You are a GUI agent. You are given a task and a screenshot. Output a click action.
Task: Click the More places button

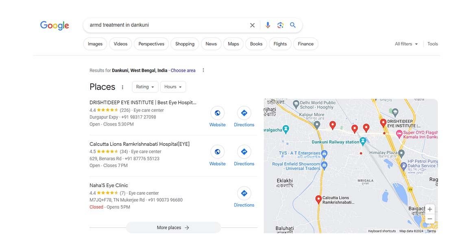coord(173,227)
